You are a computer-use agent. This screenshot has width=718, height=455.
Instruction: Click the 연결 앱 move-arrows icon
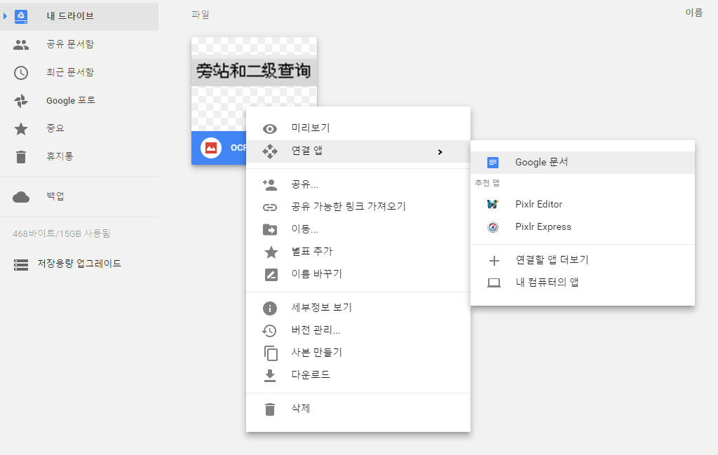270,151
